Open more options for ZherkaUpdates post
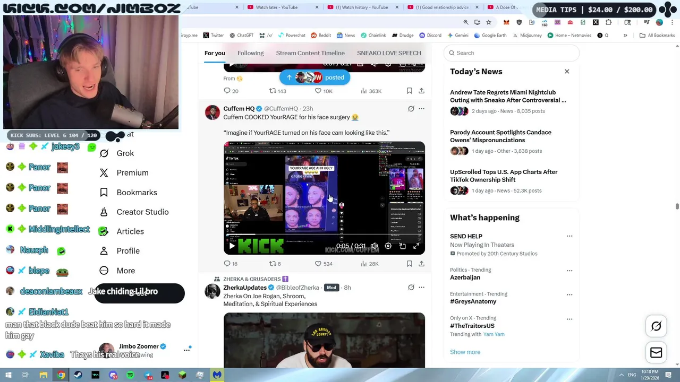This screenshot has height=382, width=680. point(421,288)
